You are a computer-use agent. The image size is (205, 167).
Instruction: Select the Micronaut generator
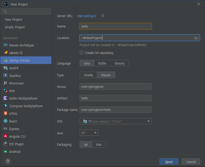(16, 83)
